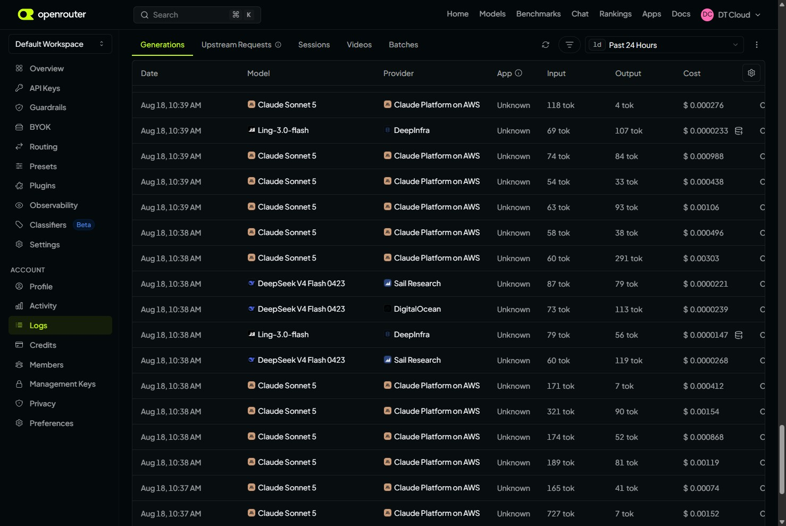Switch to the Sessions tab
The height and width of the screenshot is (526, 786).
click(x=314, y=45)
